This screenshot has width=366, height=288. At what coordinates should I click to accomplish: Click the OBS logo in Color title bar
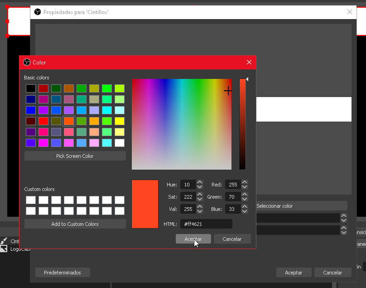pyautogui.click(x=27, y=62)
